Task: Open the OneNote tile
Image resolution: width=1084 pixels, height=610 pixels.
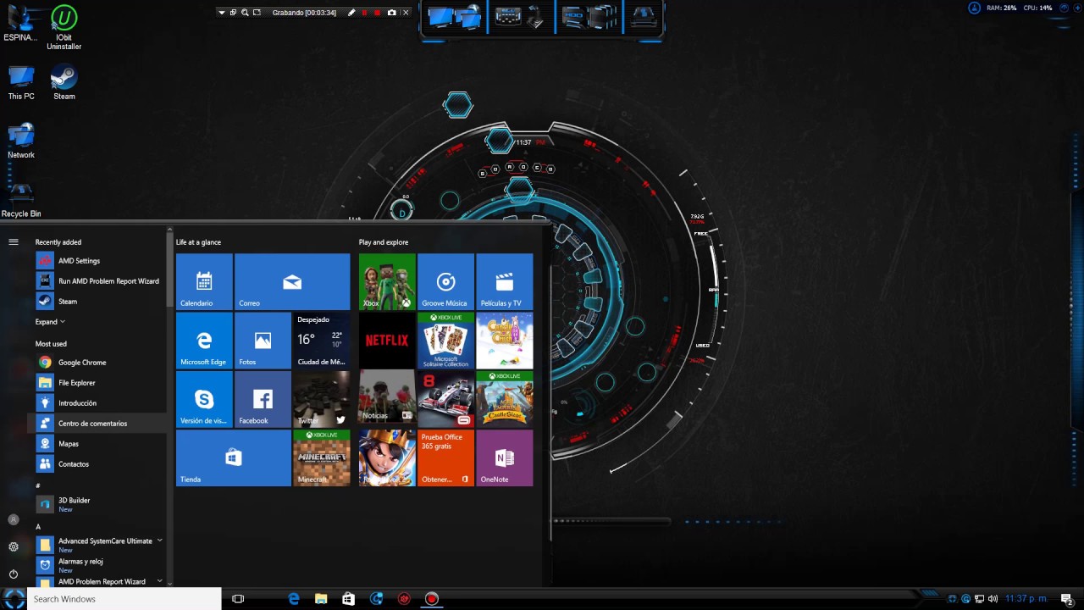Action: point(504,457)
